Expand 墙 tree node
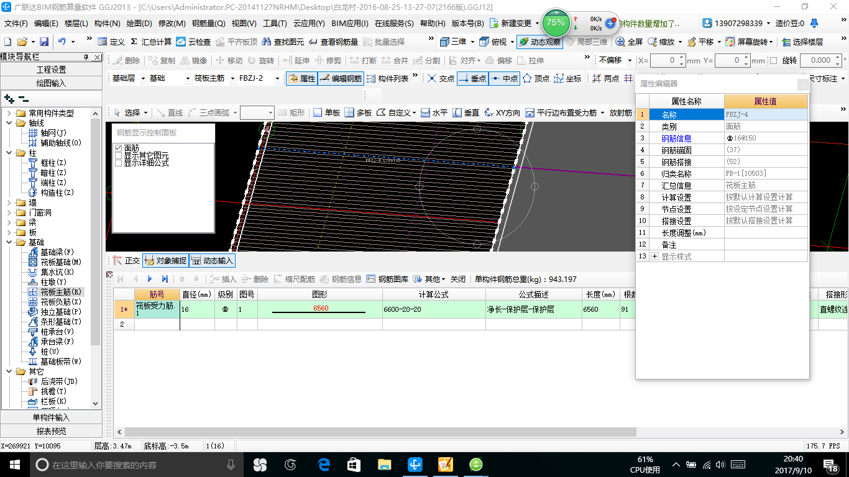This screenshot has width=849, height=477. coord(9,202)
